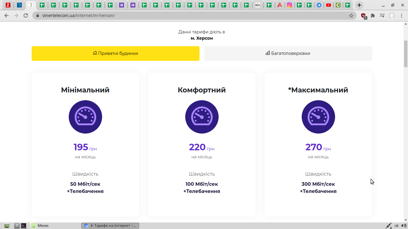Click the page vertical scrollbar thumb
This screenshot has width=408, height=229.
tap(406, 54)
